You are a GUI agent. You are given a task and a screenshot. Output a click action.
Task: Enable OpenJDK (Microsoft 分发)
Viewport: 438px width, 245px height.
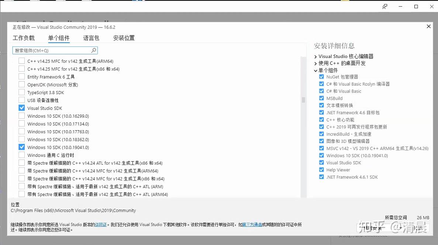tap(21, 84)
